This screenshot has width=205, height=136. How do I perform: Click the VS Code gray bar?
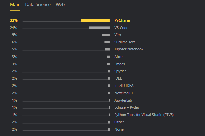click(99, 28)
